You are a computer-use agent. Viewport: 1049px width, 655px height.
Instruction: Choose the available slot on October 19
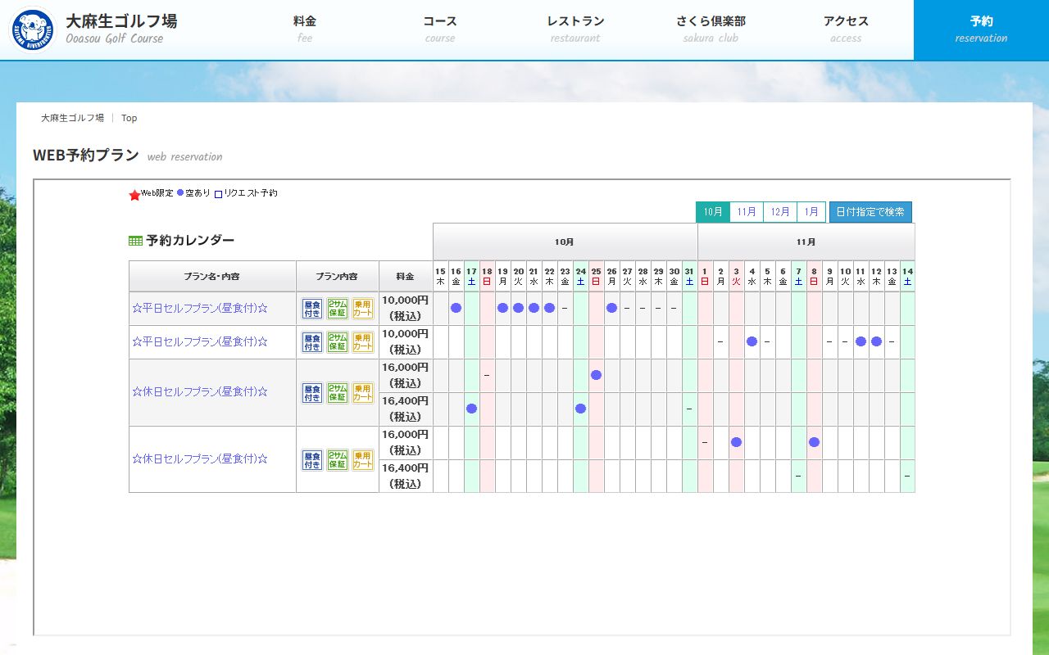tap(502, 308)
